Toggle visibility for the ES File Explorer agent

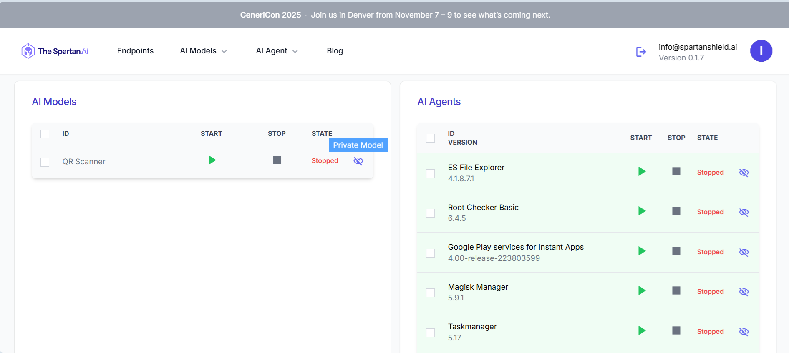click(x=744, y=173)
